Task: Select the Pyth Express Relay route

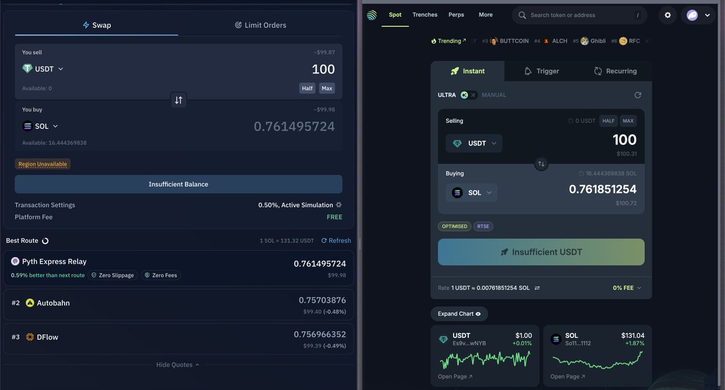Action: pos(178,268)
